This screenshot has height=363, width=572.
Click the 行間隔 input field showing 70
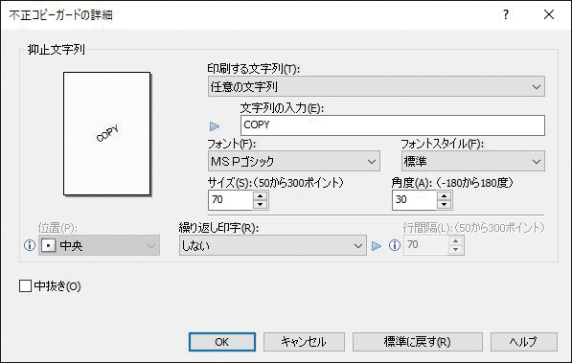(x=426, y=245)
